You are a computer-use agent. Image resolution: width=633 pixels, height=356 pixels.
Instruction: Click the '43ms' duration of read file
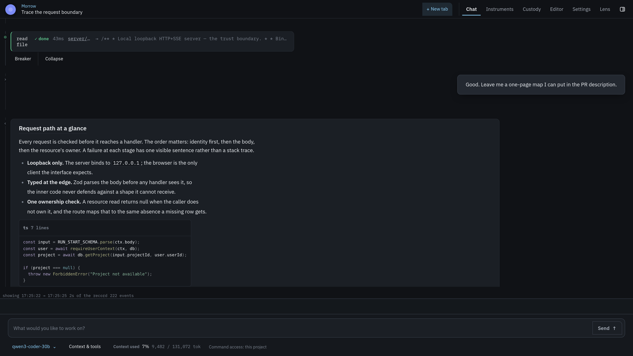click(58, 39)
